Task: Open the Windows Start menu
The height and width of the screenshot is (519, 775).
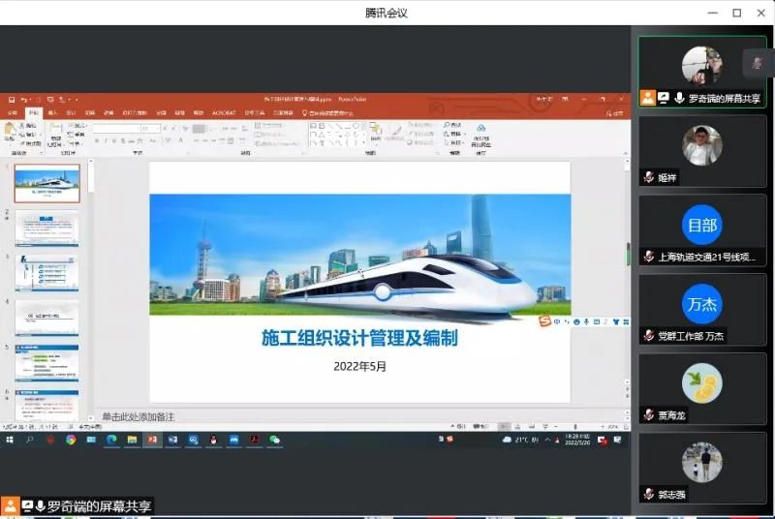Action: tap(10, 440)
